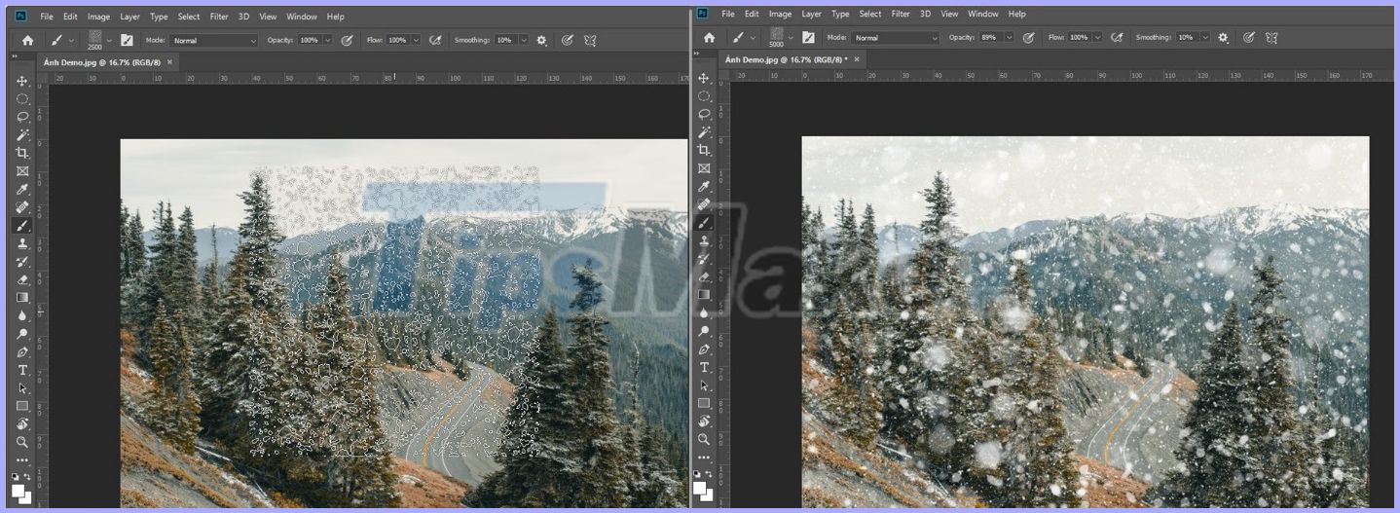Select the Clone Stamp tool in left window
The height and width of the screenshot is (513, 1400).
22,243
